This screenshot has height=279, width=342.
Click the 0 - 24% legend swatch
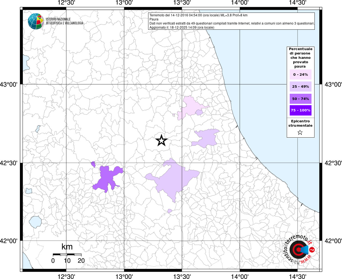301,75
